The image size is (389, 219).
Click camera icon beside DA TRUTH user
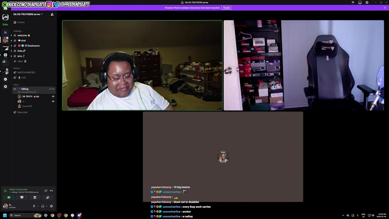point(53,96)
